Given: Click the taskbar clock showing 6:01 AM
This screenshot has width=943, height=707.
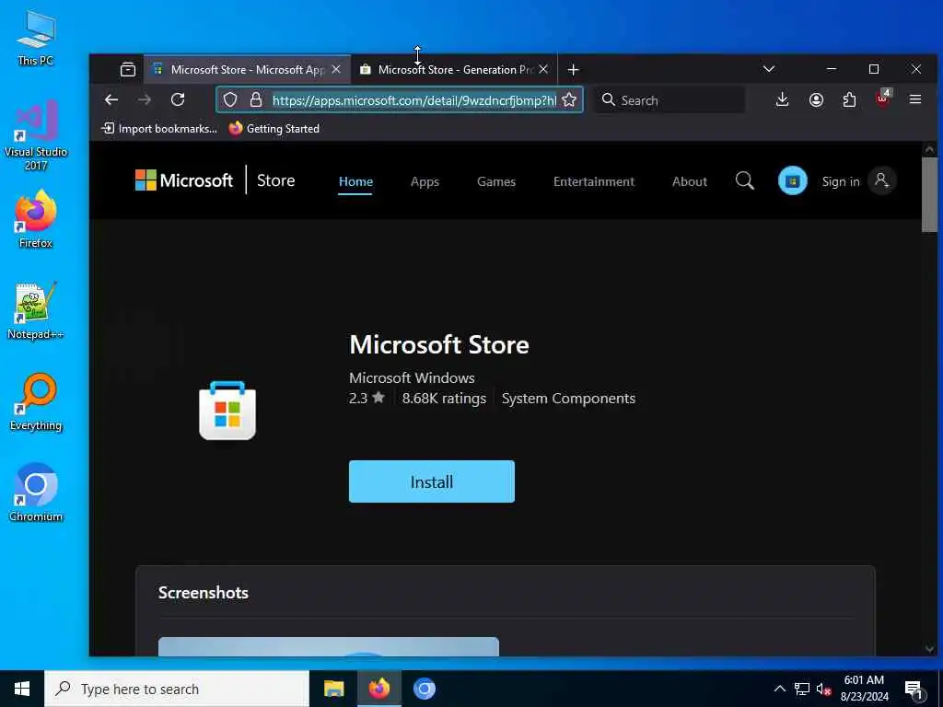Looking at the screenshot, I should click(x=864, y=689).
